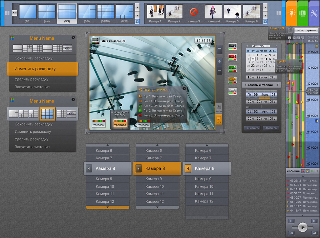Click the round play button
Screen dimensions: 320x238
(x=302, y=227)
